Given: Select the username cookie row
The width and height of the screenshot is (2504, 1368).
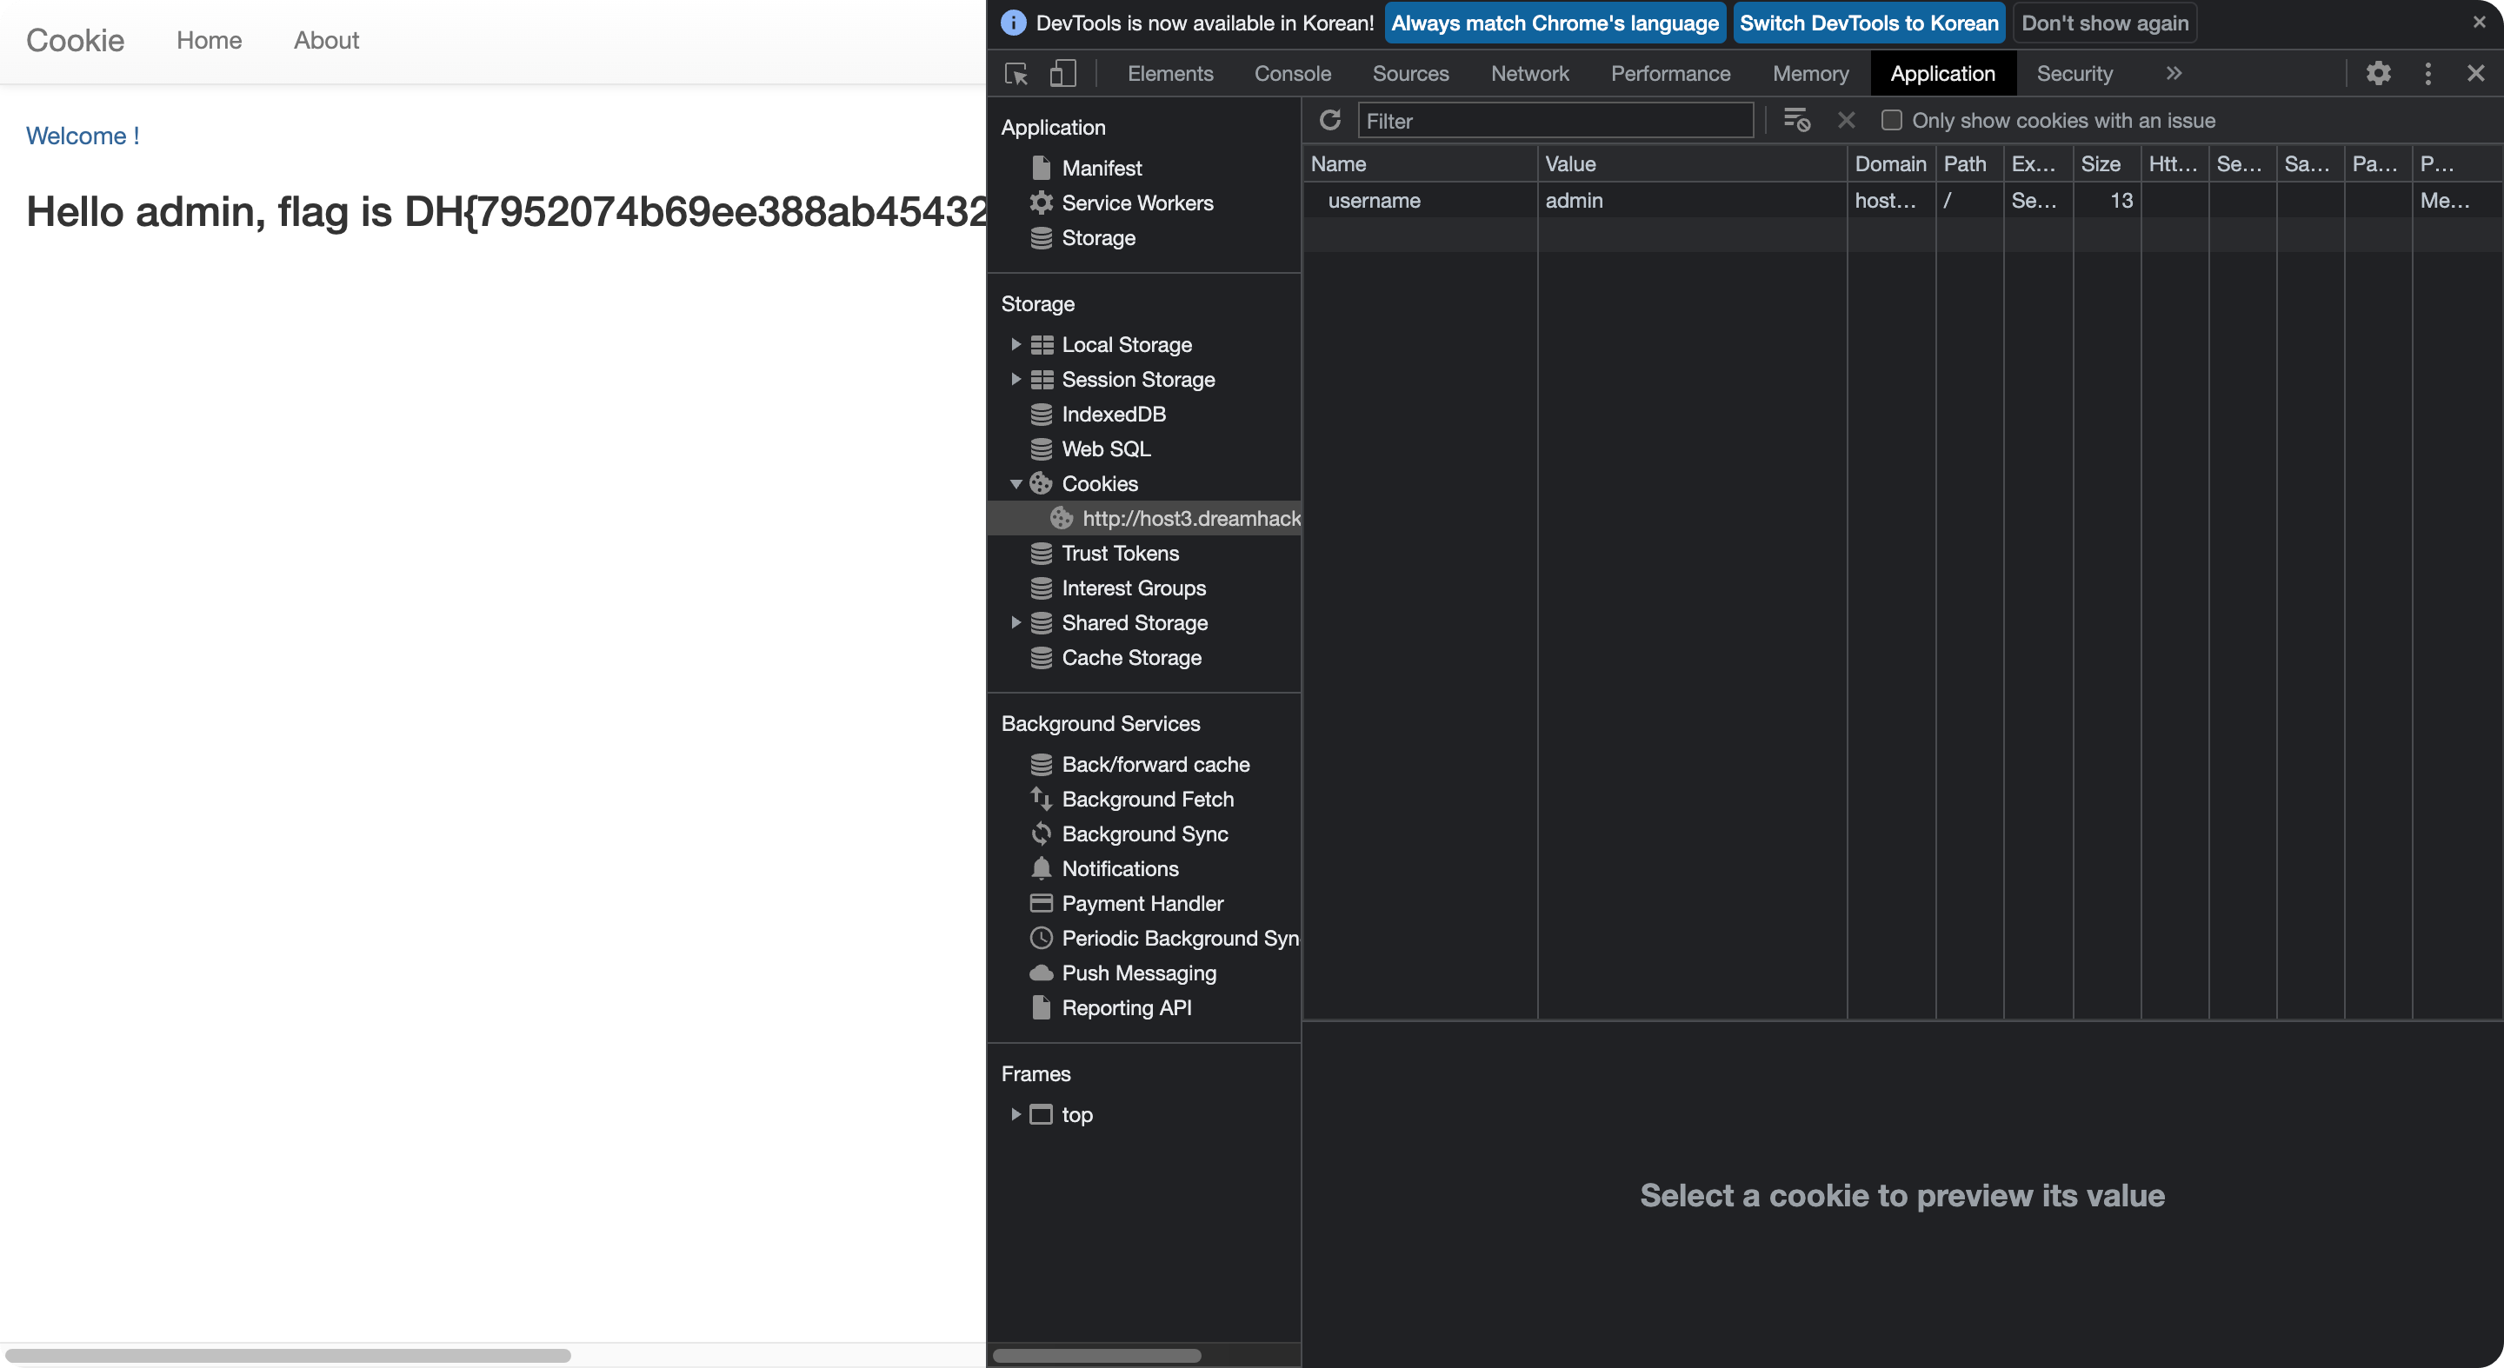Looking at the screenshot, I should (1901, 200).
